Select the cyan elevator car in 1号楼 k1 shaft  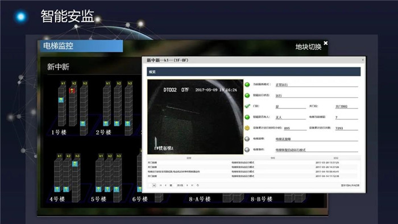click(x=61, y=100)
